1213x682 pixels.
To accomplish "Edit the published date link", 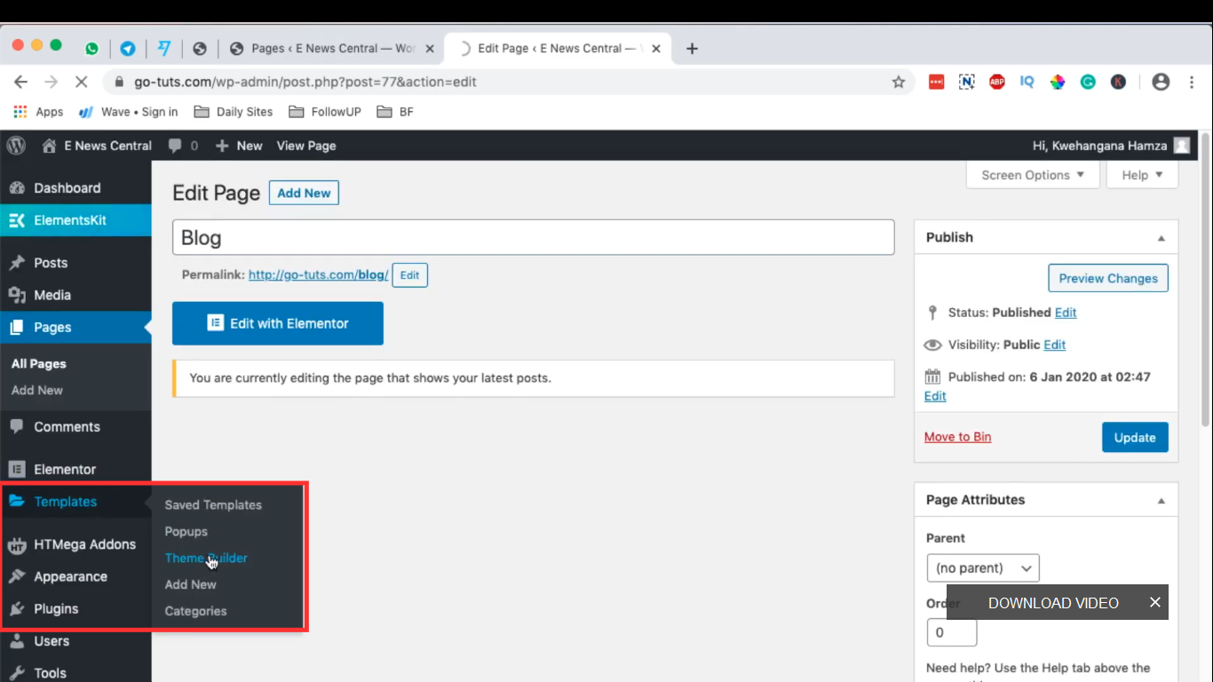I will click(x=935, y=396).
